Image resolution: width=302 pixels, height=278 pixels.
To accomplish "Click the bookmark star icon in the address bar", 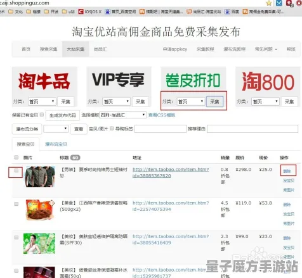I will tap(269, 3).
